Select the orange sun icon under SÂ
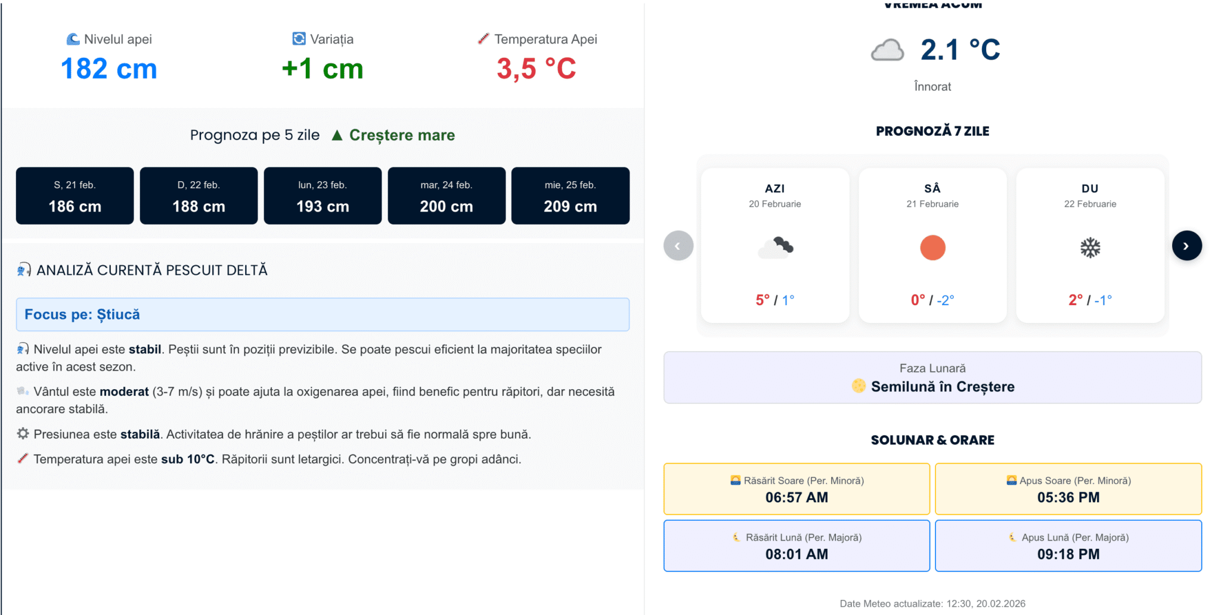 (932, 247)
